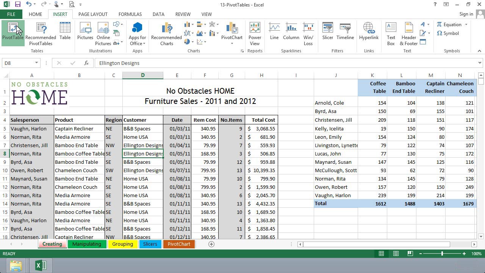Customize Quick Access Toolbar dropdown
This screenshot has height=273, width=485.
81,5
